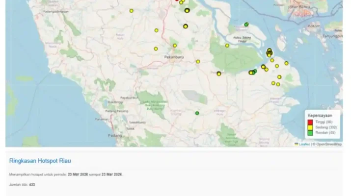Click the yellow hotspot directly east of Pekanbaru

pos(198,61)
